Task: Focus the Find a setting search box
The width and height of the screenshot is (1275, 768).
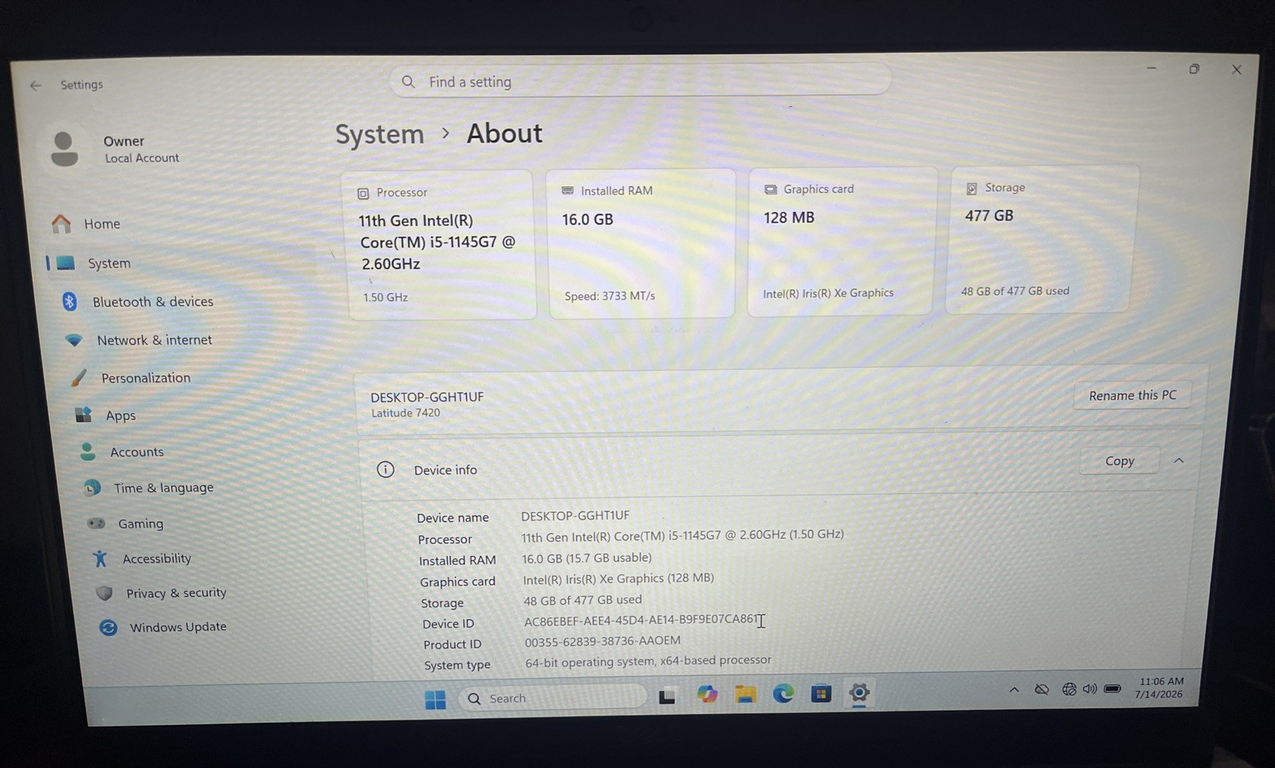Action: [x=640, y=80]
